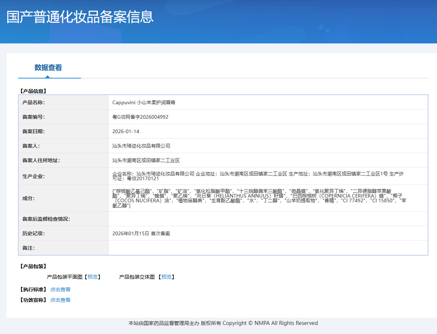Click the 国产普通化妆品备案信息 page title

click(80, 17)
